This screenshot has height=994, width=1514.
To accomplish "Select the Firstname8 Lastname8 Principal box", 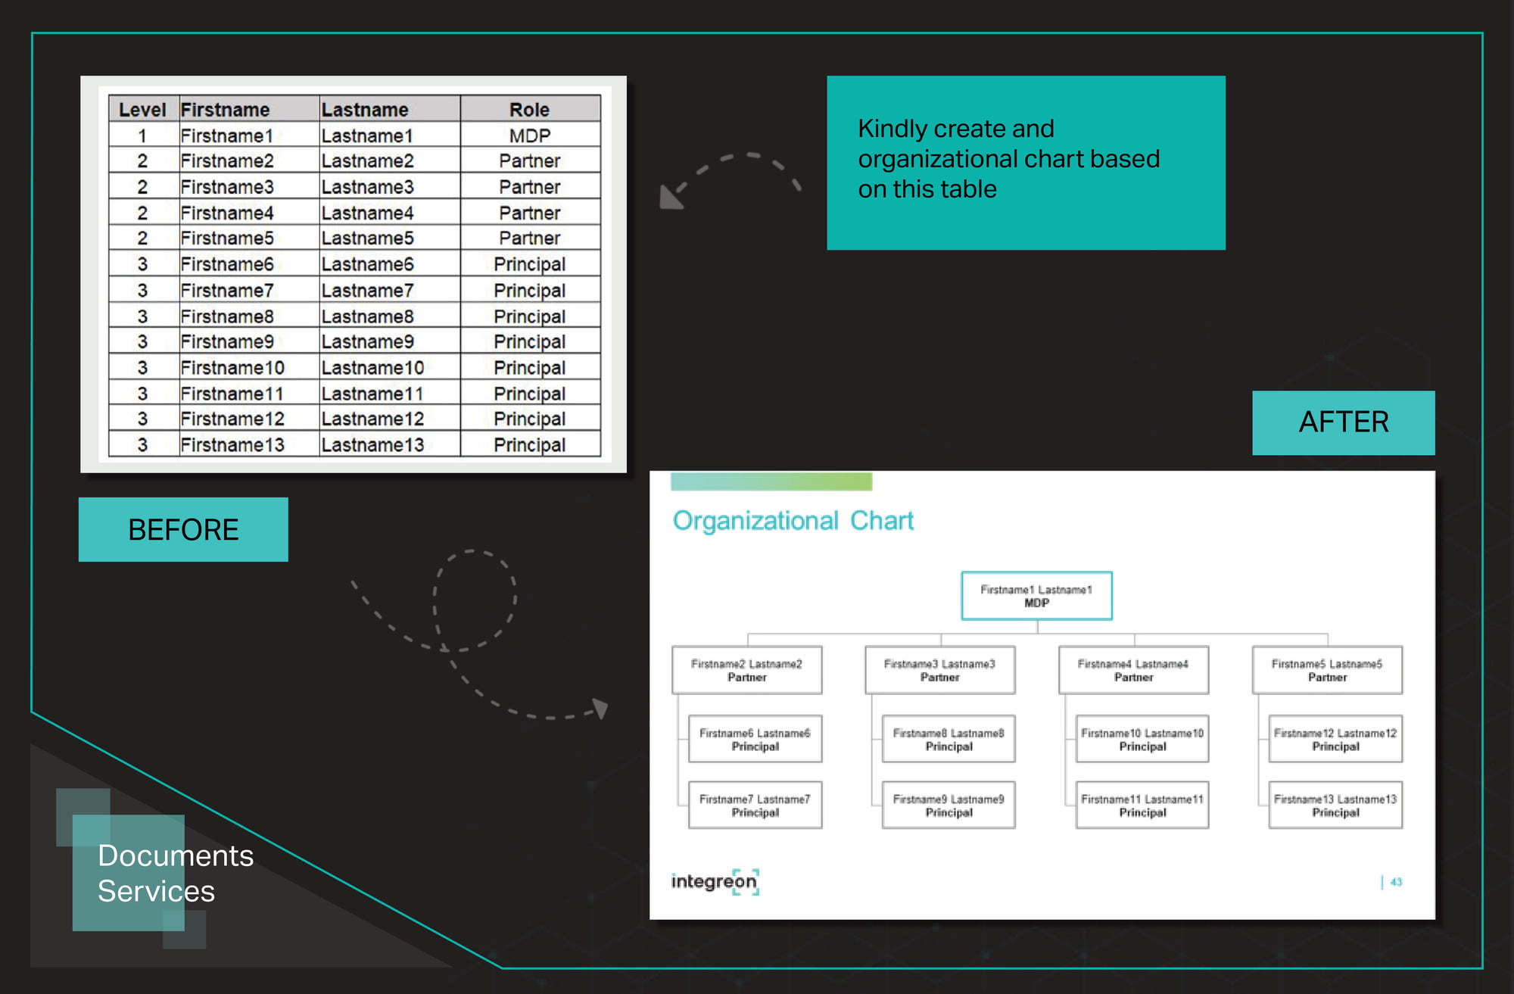I will point(949,739).
